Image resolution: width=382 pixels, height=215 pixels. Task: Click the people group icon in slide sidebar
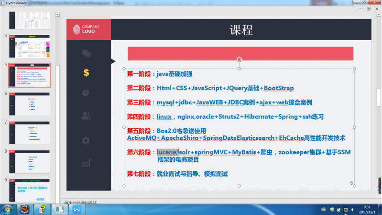point(86,115)
